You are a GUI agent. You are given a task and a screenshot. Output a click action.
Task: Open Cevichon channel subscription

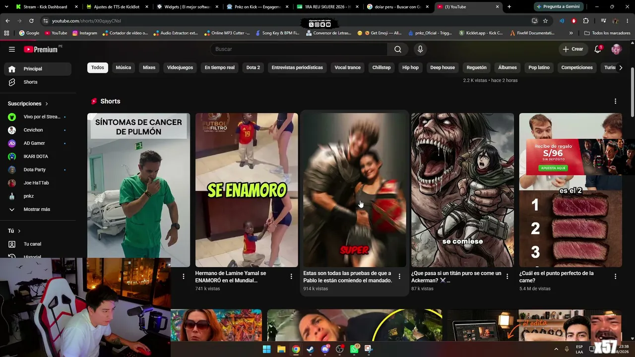(x=37, y=130)
